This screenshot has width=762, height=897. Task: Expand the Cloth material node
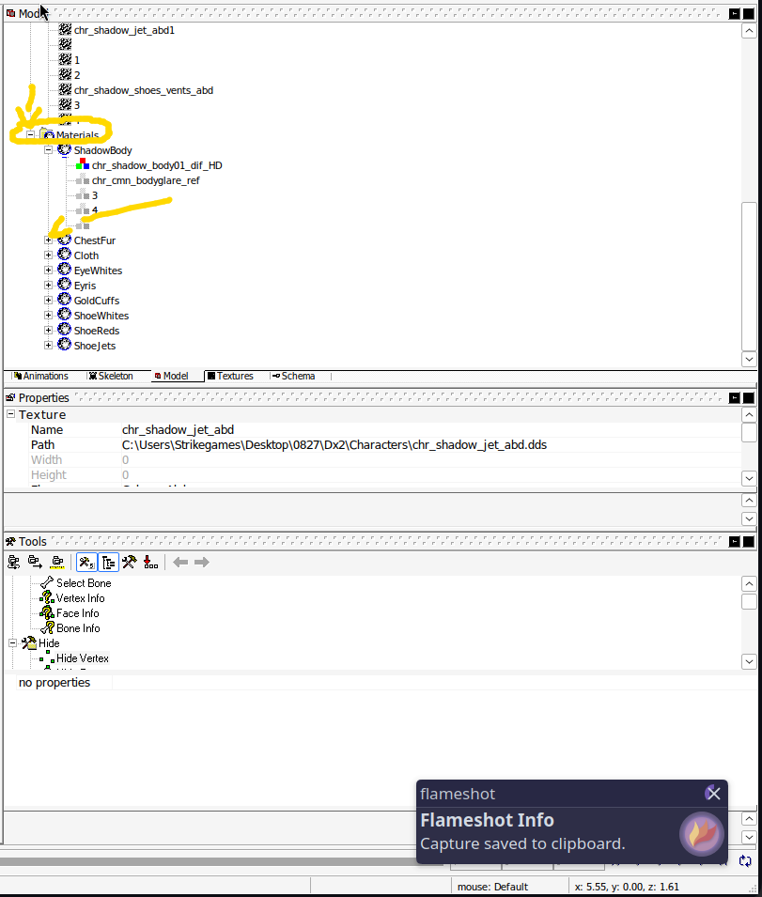[x=49, y=255]
